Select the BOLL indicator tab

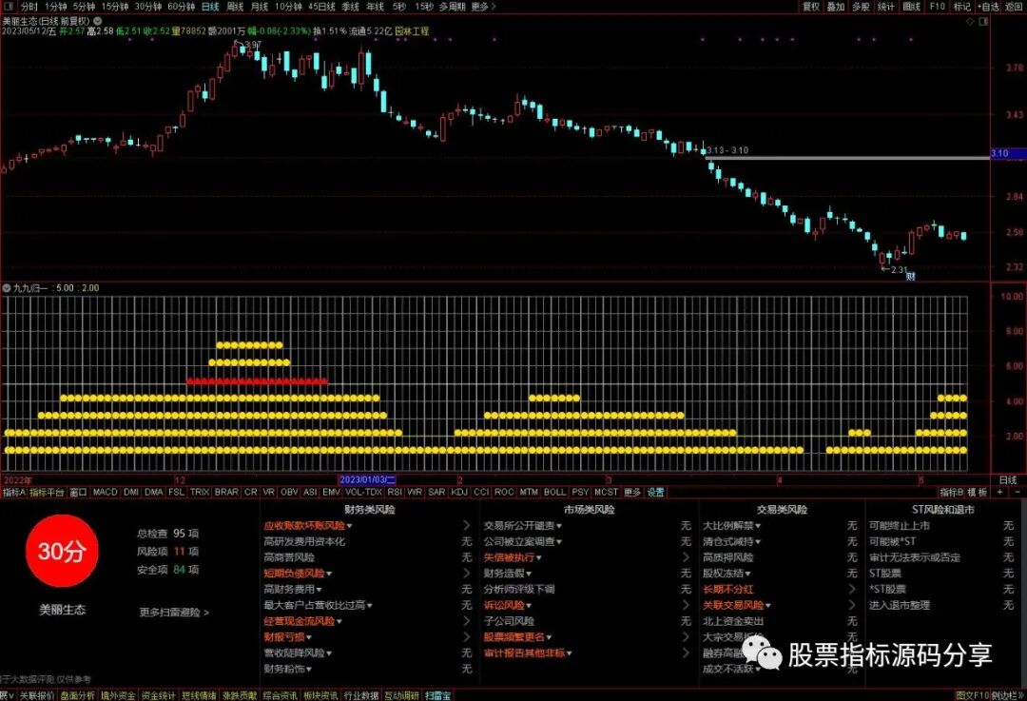click(x=554, y=492)
